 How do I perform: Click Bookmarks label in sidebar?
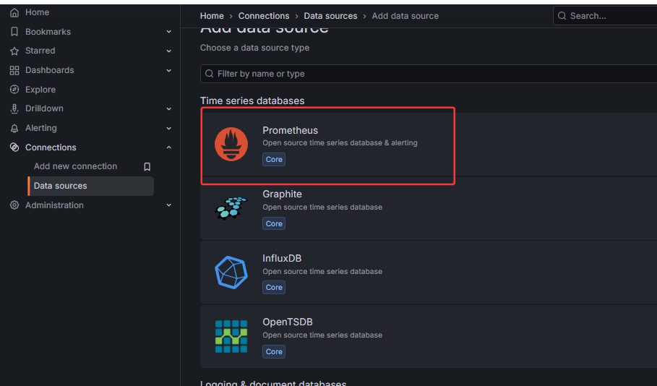pyautogui.click(x=48, y=32)
